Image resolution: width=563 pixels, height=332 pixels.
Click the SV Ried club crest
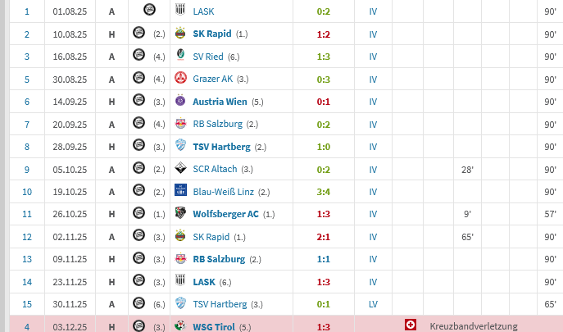[180, 57]
